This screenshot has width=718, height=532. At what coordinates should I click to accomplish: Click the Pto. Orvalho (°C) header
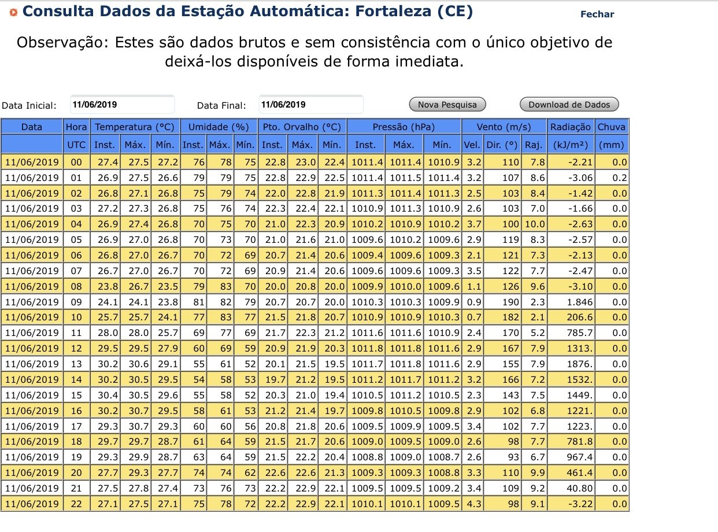[x=302, y=127]
